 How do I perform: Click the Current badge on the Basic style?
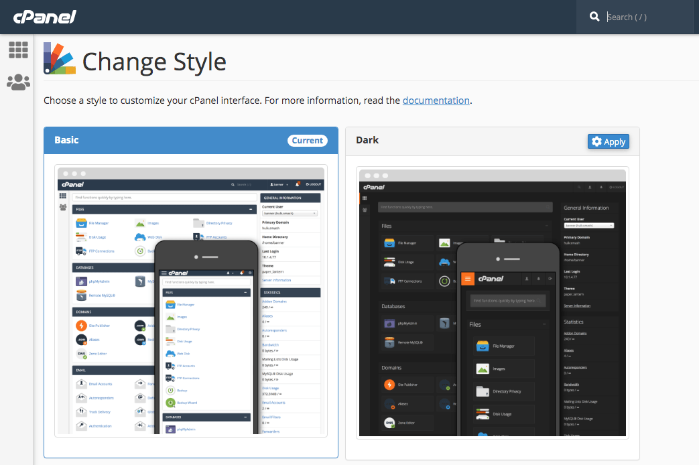click(x=307, y=141)
